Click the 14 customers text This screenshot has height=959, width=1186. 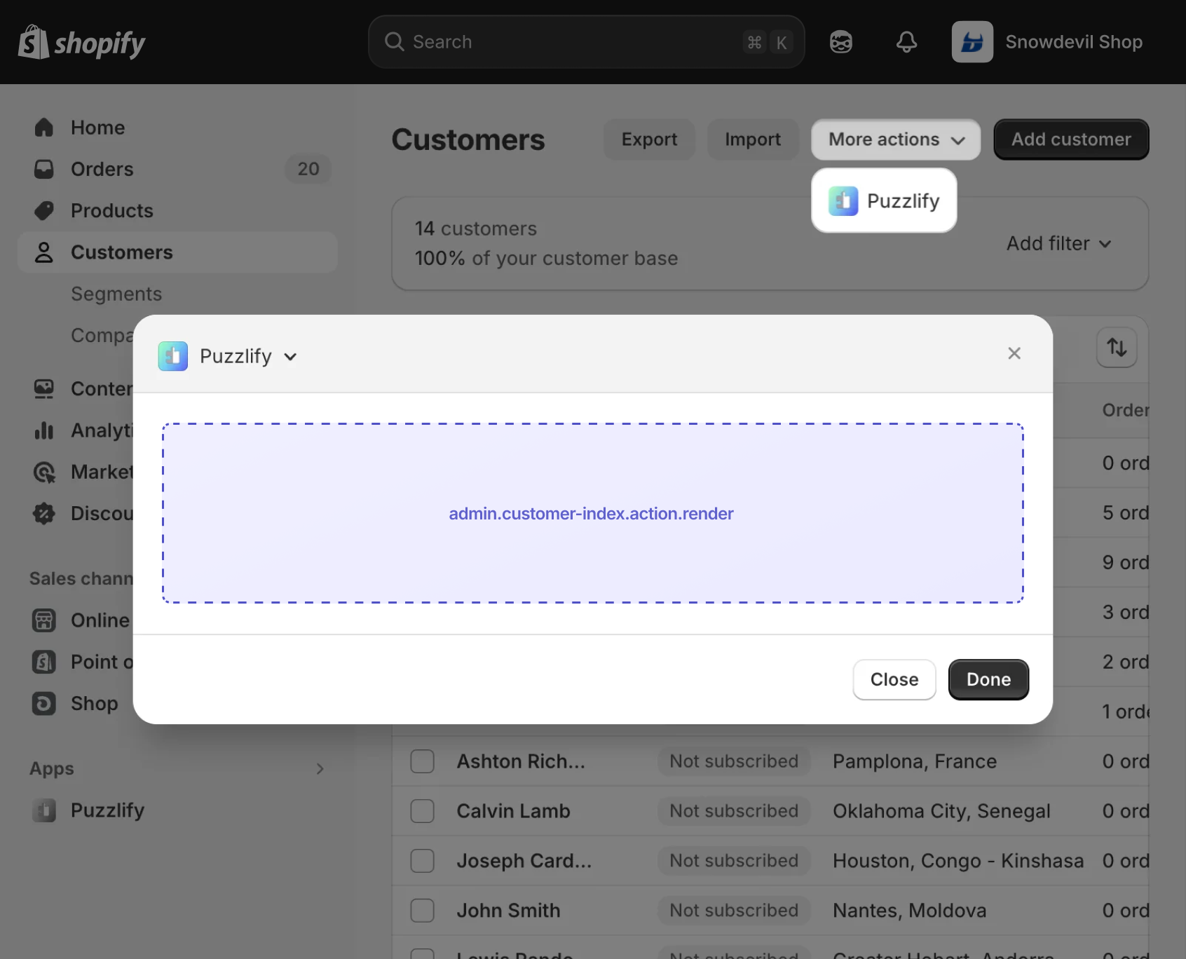tap(476, 229)
